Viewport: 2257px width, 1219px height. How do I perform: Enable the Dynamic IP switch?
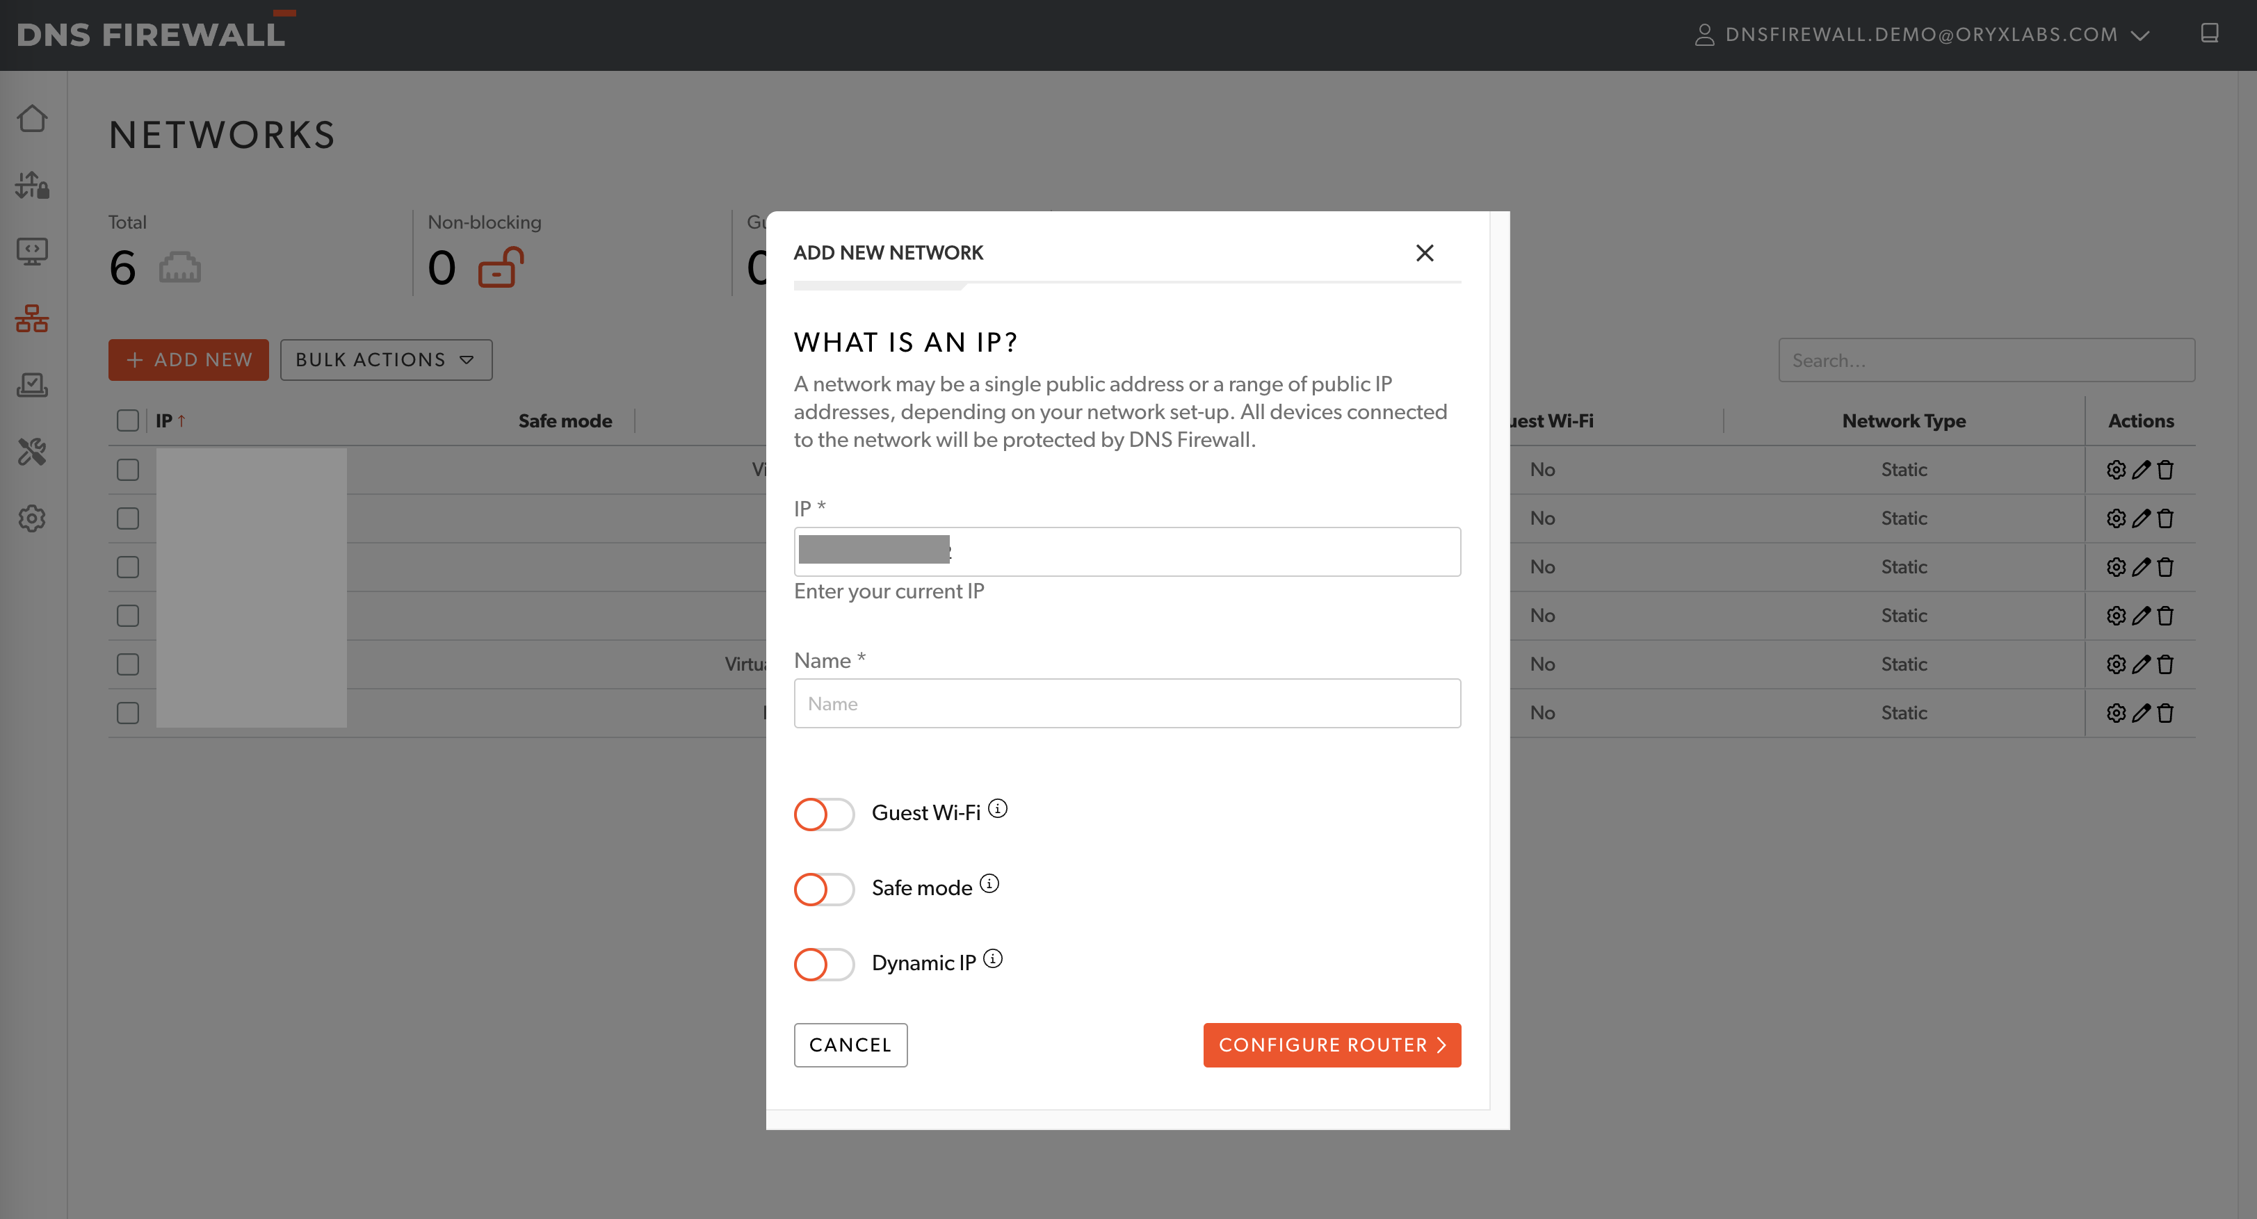pyautogui.click(x=823, y=964)
